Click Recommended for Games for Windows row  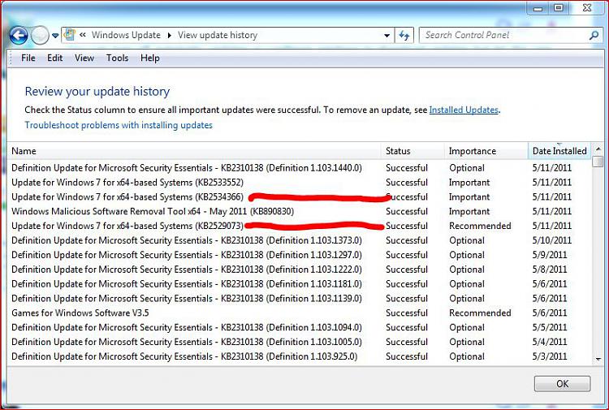480,313
